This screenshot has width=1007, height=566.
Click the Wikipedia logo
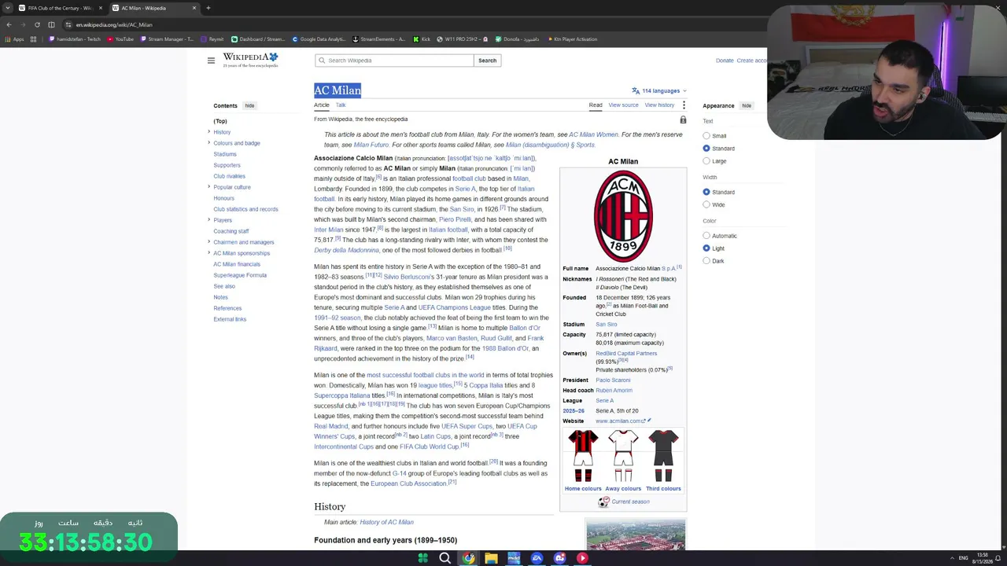pos(250,60)
